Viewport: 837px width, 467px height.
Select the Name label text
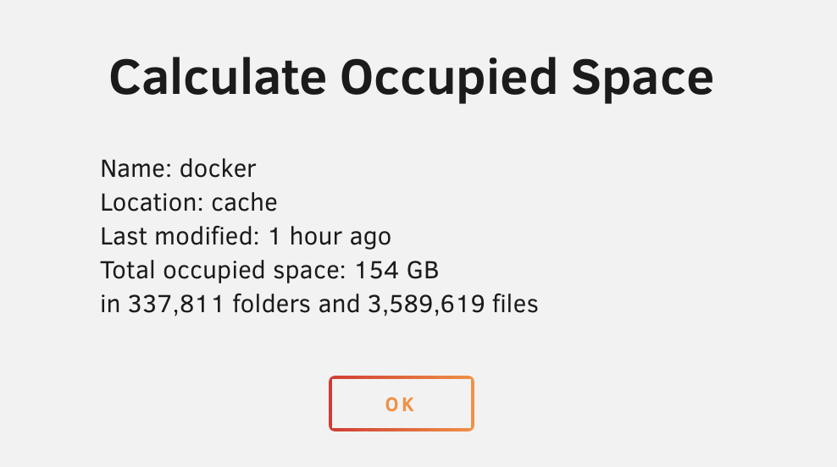136,168
